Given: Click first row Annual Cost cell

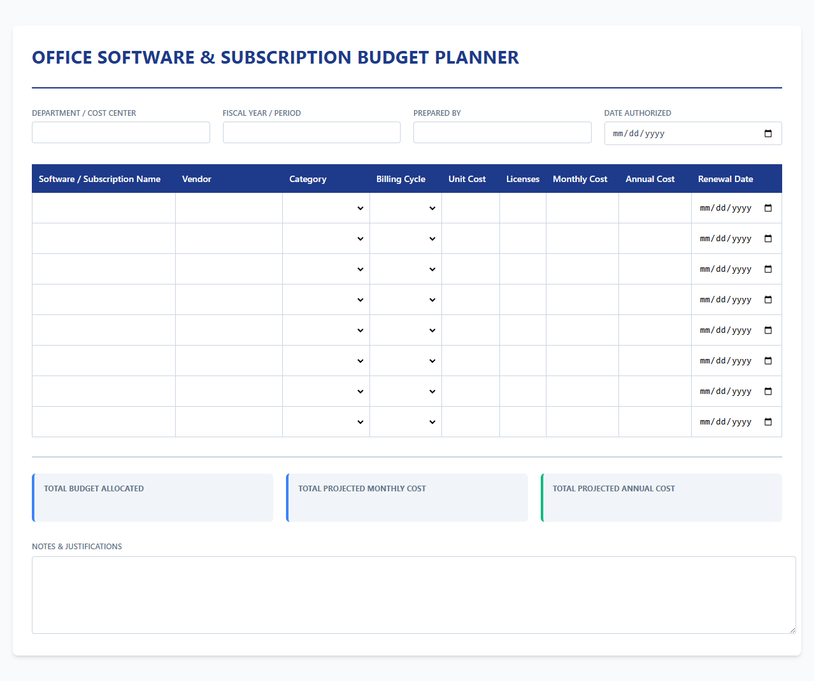Looking at the screenshot, I should coord(655,208).
